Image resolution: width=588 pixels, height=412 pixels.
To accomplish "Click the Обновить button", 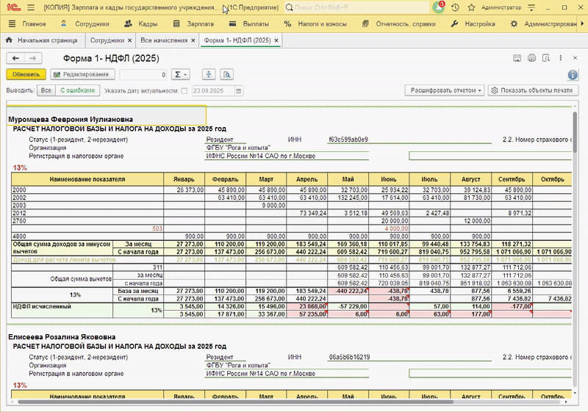I will point(26,74).
